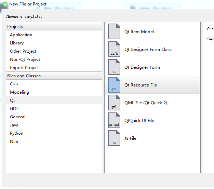Image resolution: width=214 pixels, height=189 pixels.
Task: Click the 'Choose a template:' label
Action: (x=24, y=16)
